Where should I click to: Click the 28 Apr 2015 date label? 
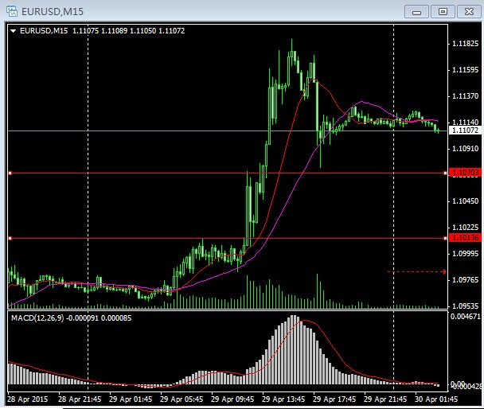click(x=29, y=399)
